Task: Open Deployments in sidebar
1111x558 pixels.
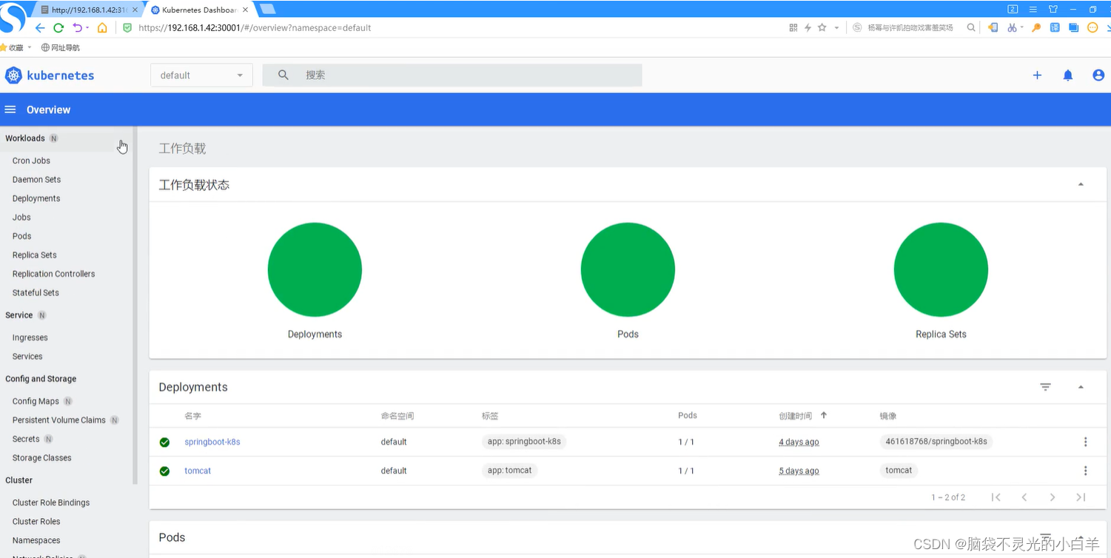Action: coord(36,198)
